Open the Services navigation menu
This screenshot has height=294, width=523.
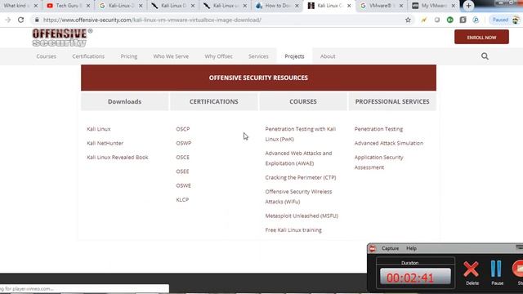[258, 56]
